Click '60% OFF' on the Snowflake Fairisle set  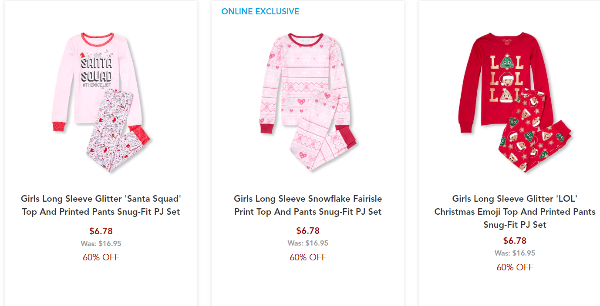308,257
